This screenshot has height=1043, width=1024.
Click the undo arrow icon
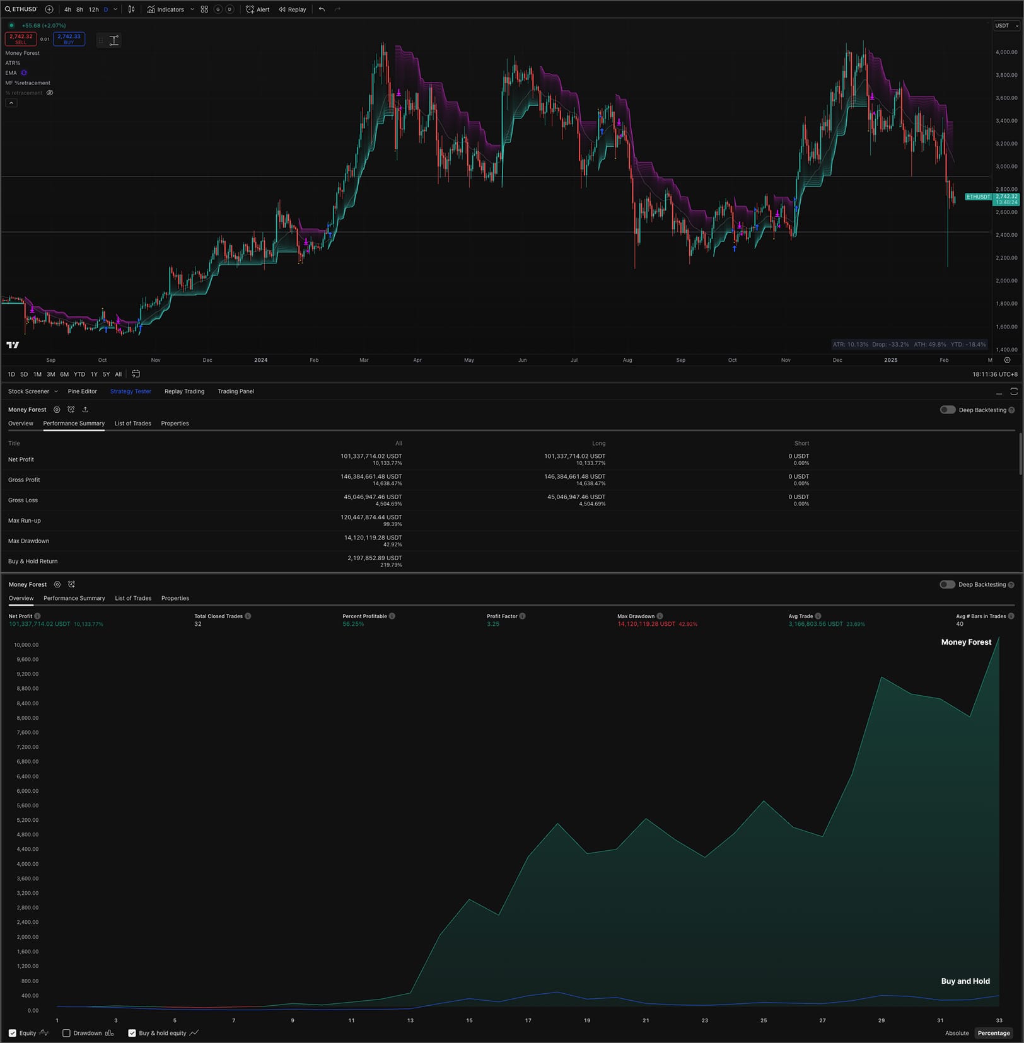tap(322, 9)
